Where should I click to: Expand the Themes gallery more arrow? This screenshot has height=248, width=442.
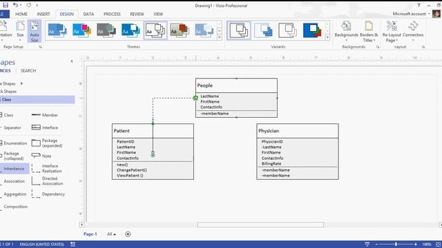[220, 37]
